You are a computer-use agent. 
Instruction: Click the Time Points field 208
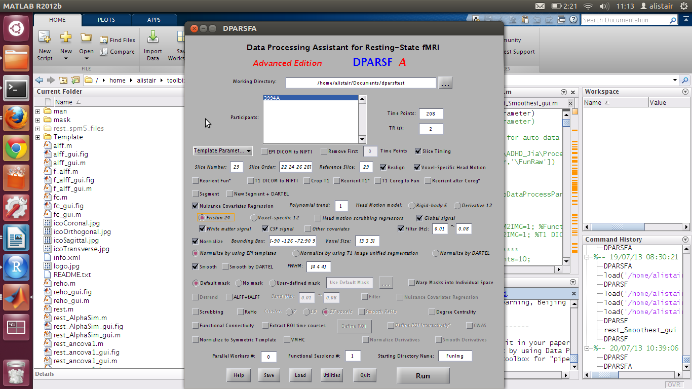click(x=431, y=114)
